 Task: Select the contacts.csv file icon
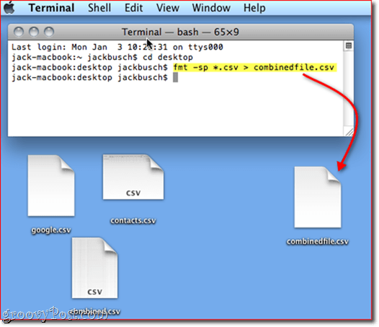[133, 177]
